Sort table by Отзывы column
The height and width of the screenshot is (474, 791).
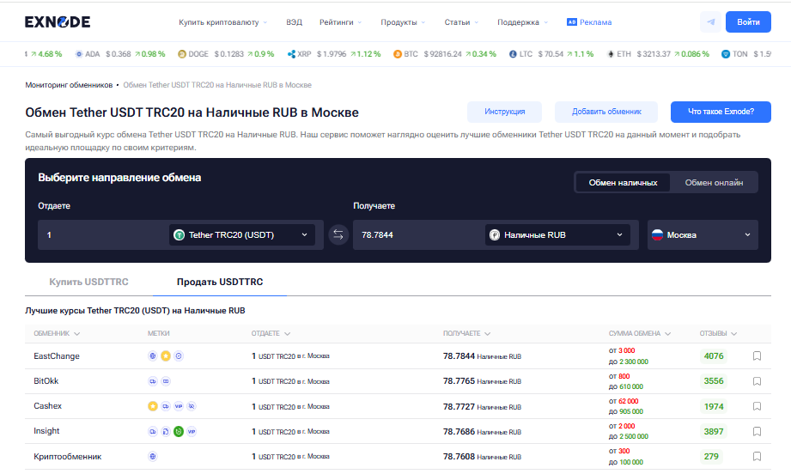click(718, 333)
